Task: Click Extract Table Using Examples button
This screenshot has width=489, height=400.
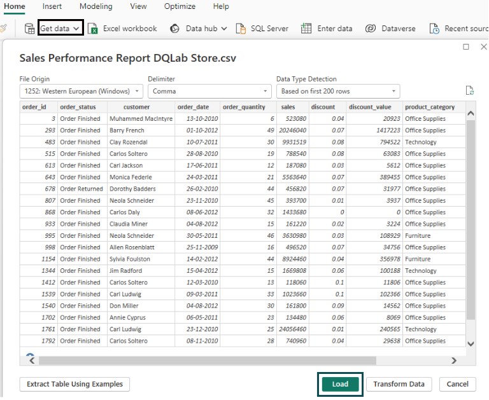Action: (x=74, y=384)
